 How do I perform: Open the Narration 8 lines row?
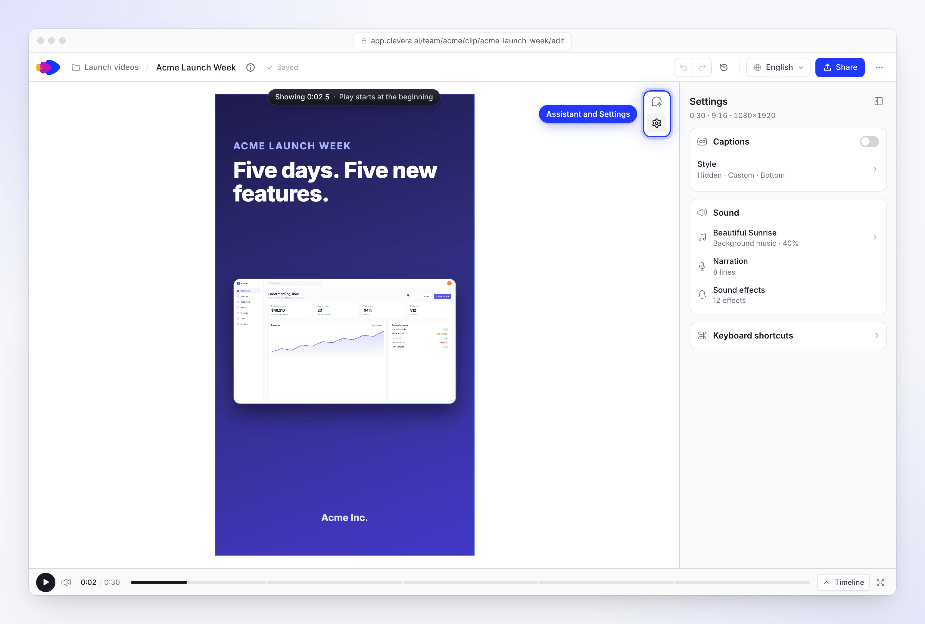click(788, 266)
